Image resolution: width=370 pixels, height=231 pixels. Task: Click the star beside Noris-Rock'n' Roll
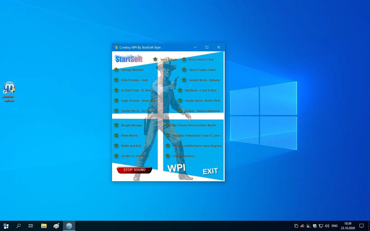point(184,59)
